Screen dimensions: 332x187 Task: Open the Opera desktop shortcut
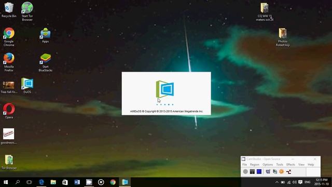[x=9, y=111]
